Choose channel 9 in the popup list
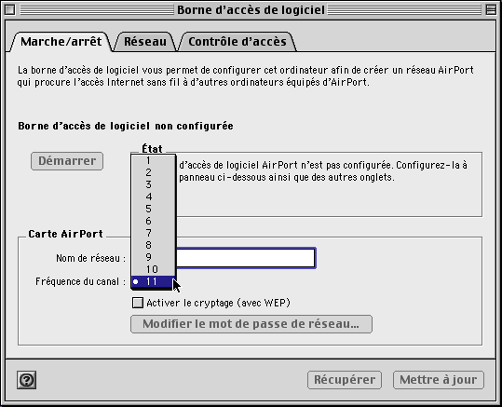The width and height of the screenshot is (502, 407). click(x=154, y=257)
